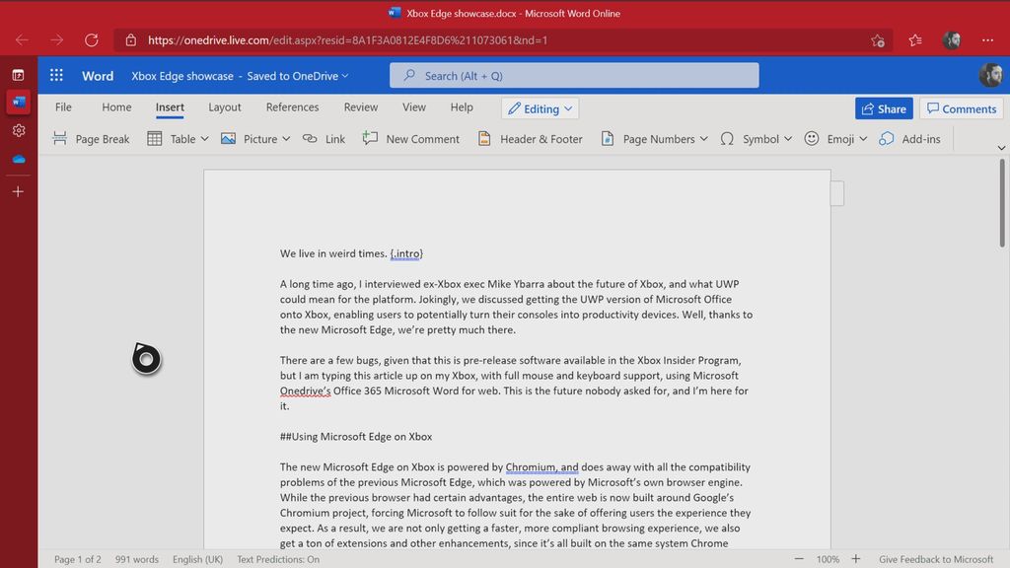The width and height of the screenshot is (1010, 568).
Task: Open Office Add-ins
Action: pyautogui.click(x=909, y=138)
